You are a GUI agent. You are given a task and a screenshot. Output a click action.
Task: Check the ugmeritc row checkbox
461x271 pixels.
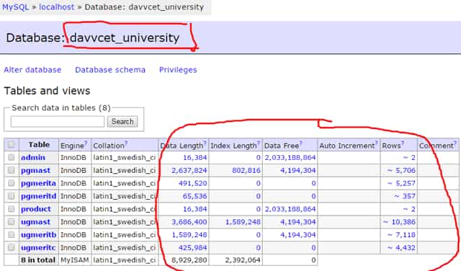click(x=12, y=247)
